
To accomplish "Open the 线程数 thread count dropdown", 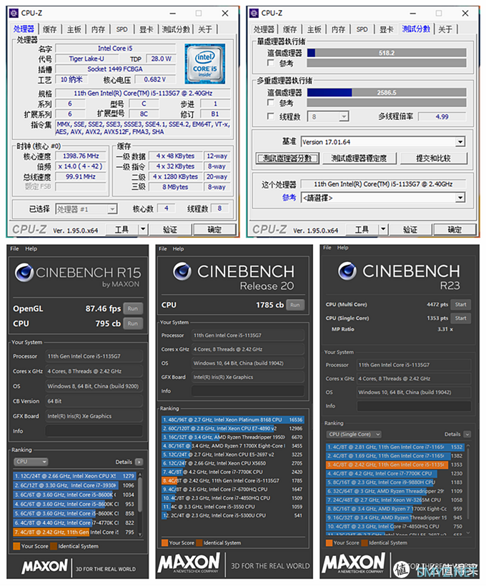I will point(329,116).
